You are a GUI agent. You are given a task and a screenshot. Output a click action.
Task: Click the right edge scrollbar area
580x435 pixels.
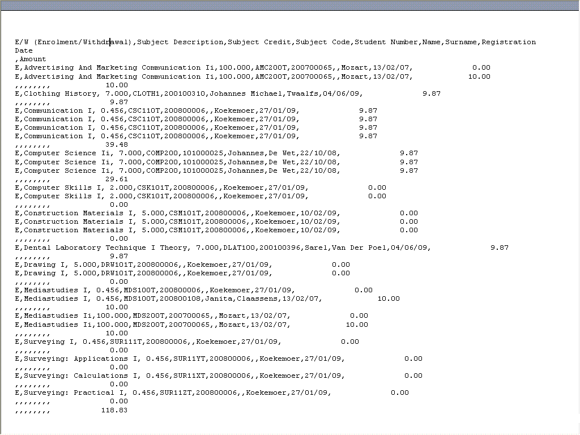pyautogui.click(x=575, y=227)
